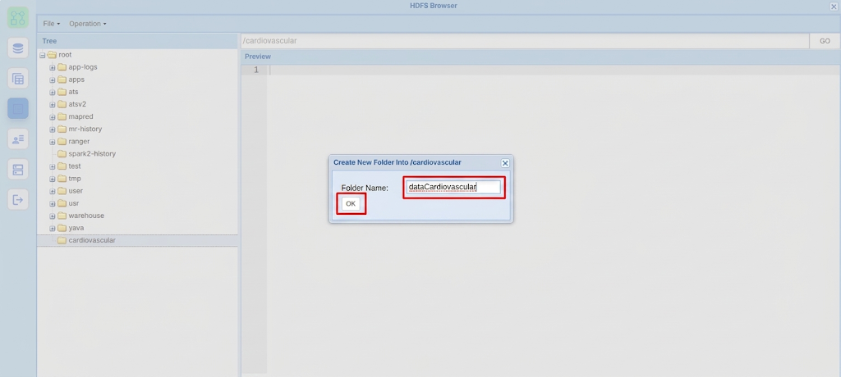
Task: Click the spark2-history folder icon
Action: pos(62,154)
